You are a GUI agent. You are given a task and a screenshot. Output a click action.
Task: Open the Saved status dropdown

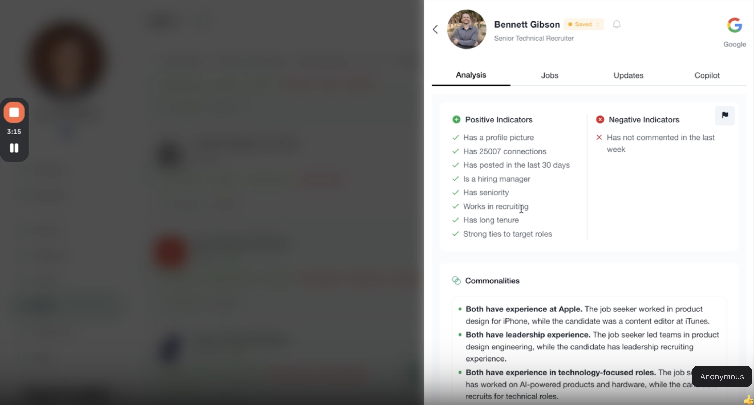coord(584,24)
